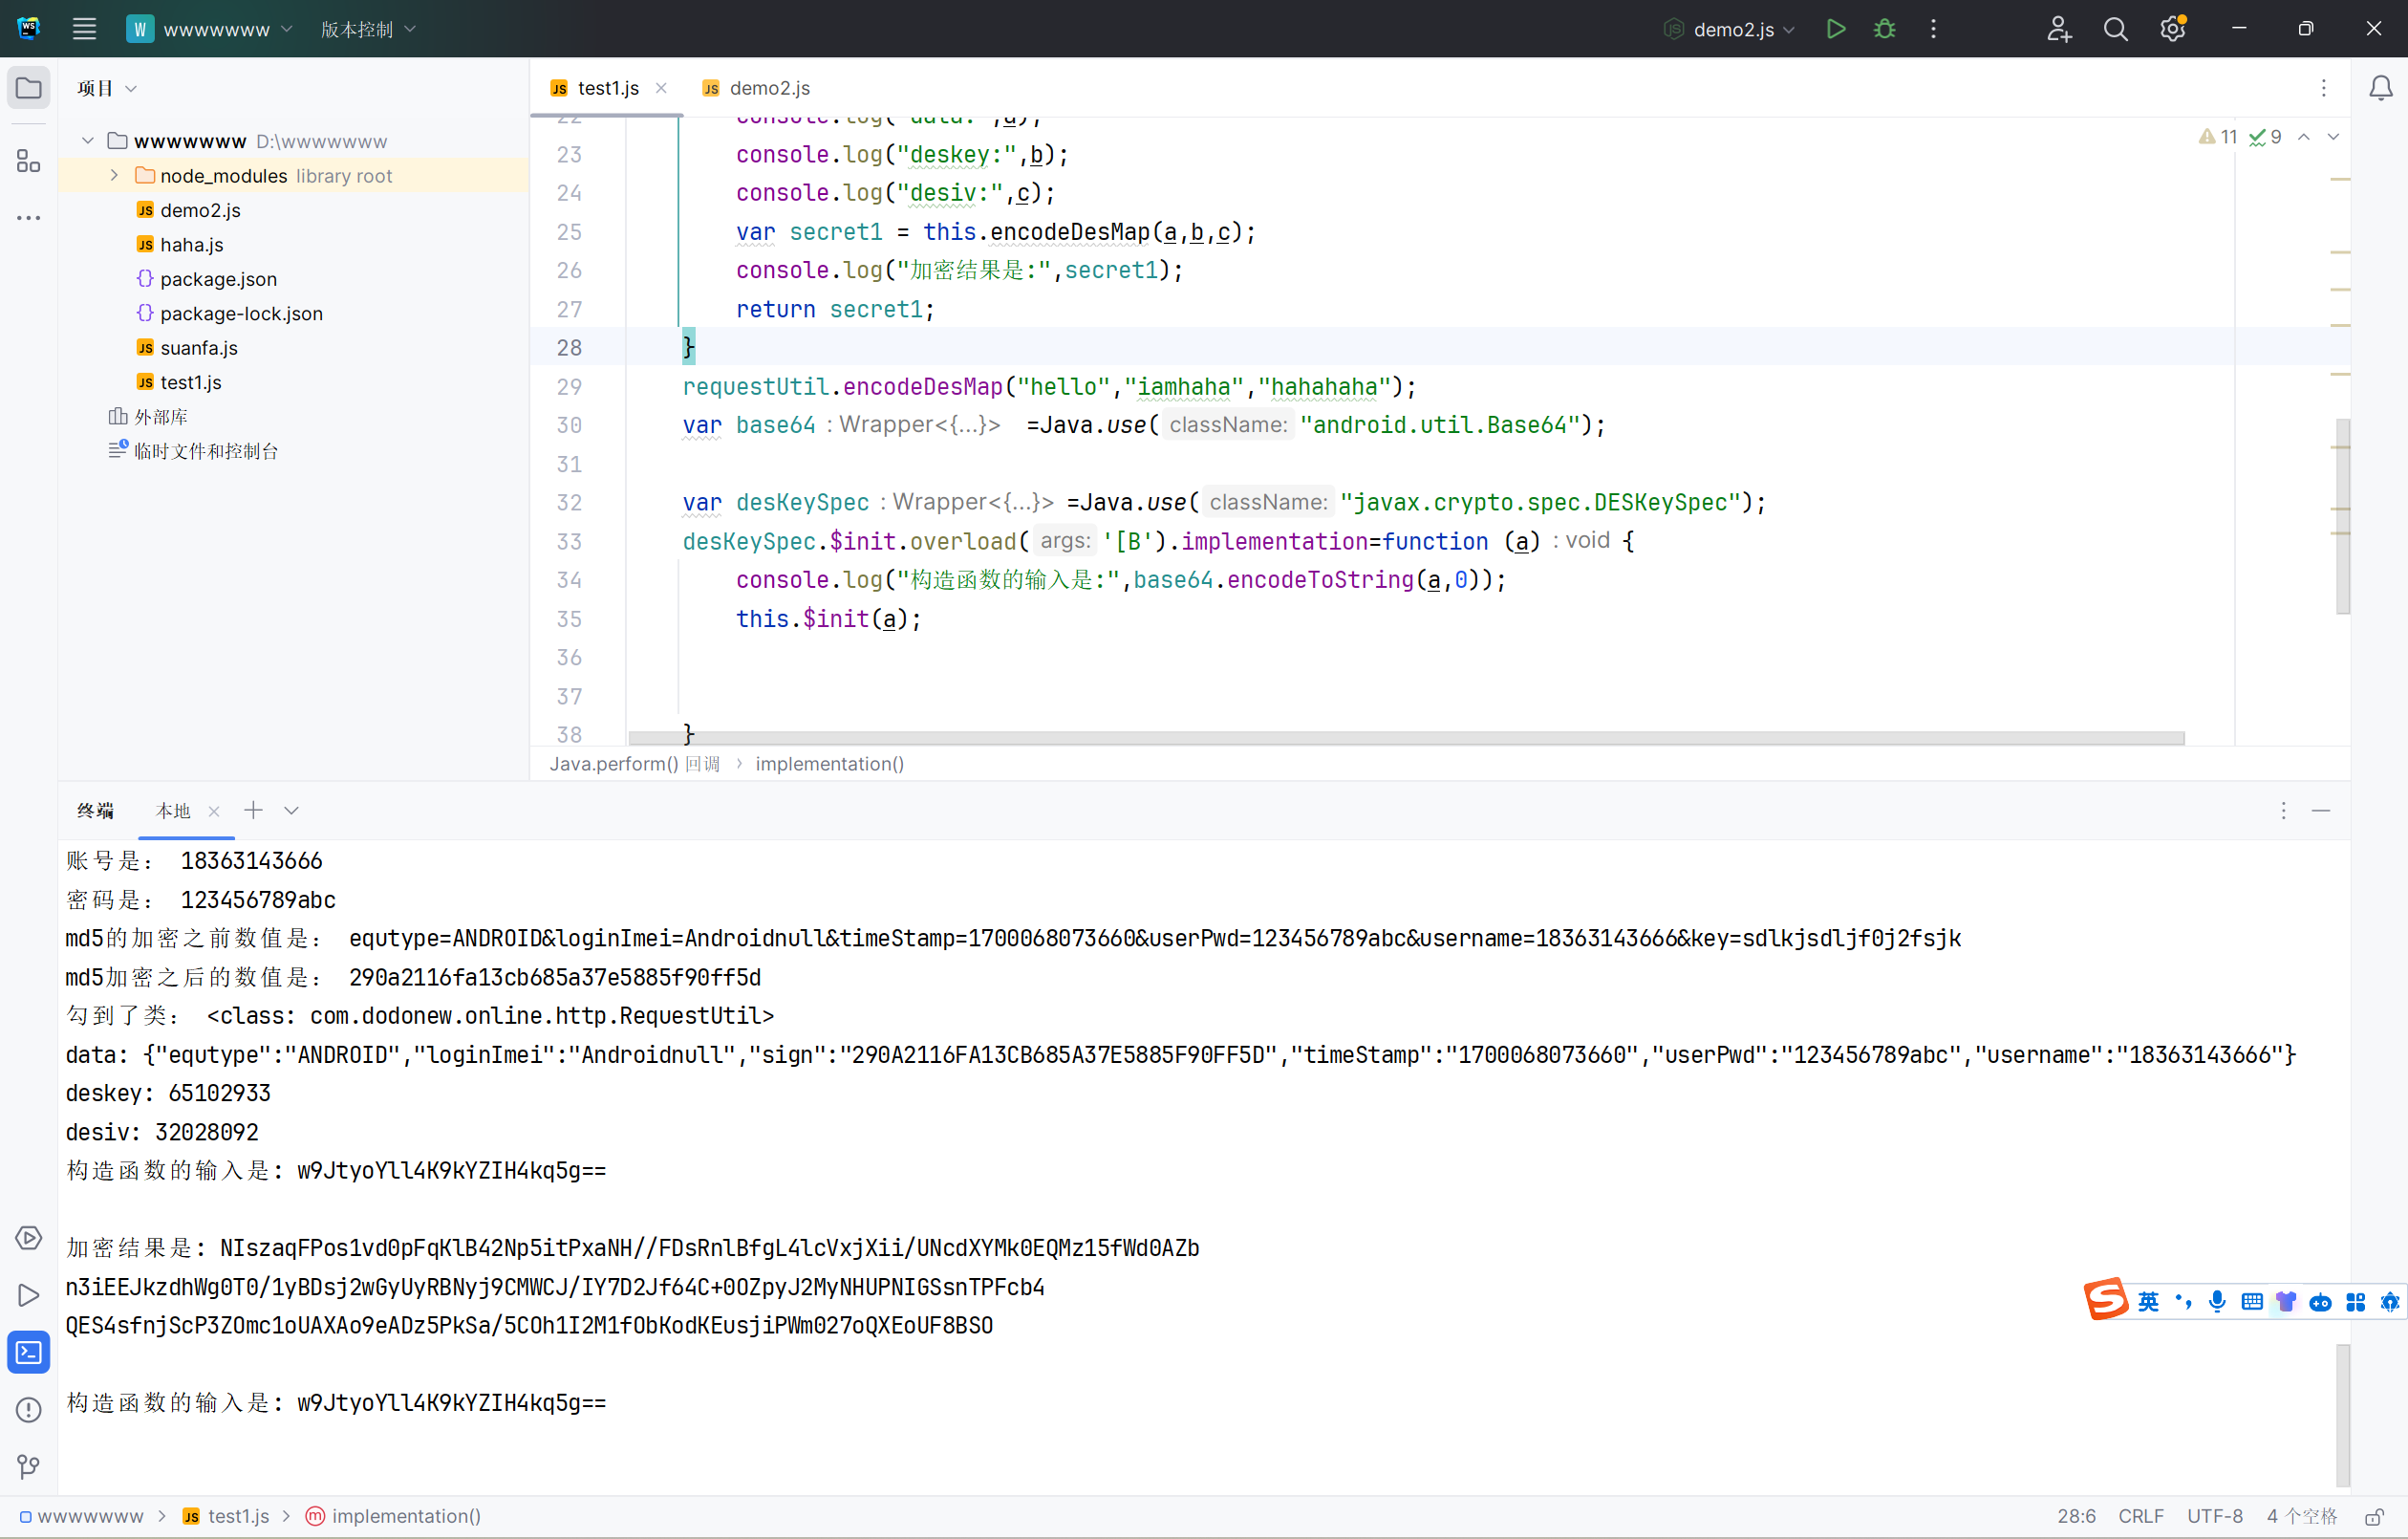The height and width of the screenshot is (1539, 2408).
Task: Open the Git tool window icon
Action: 29,1467
